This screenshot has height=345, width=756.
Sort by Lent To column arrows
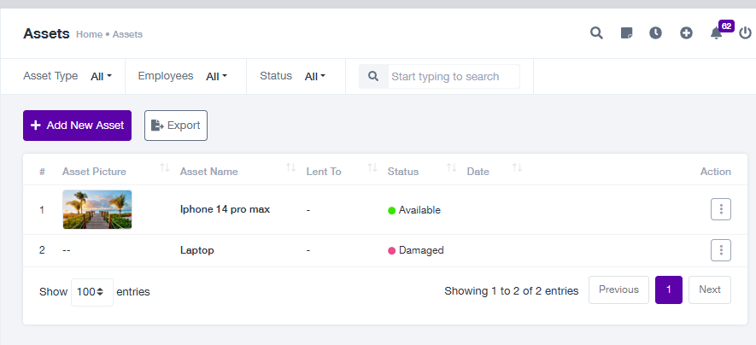(372, 167)
